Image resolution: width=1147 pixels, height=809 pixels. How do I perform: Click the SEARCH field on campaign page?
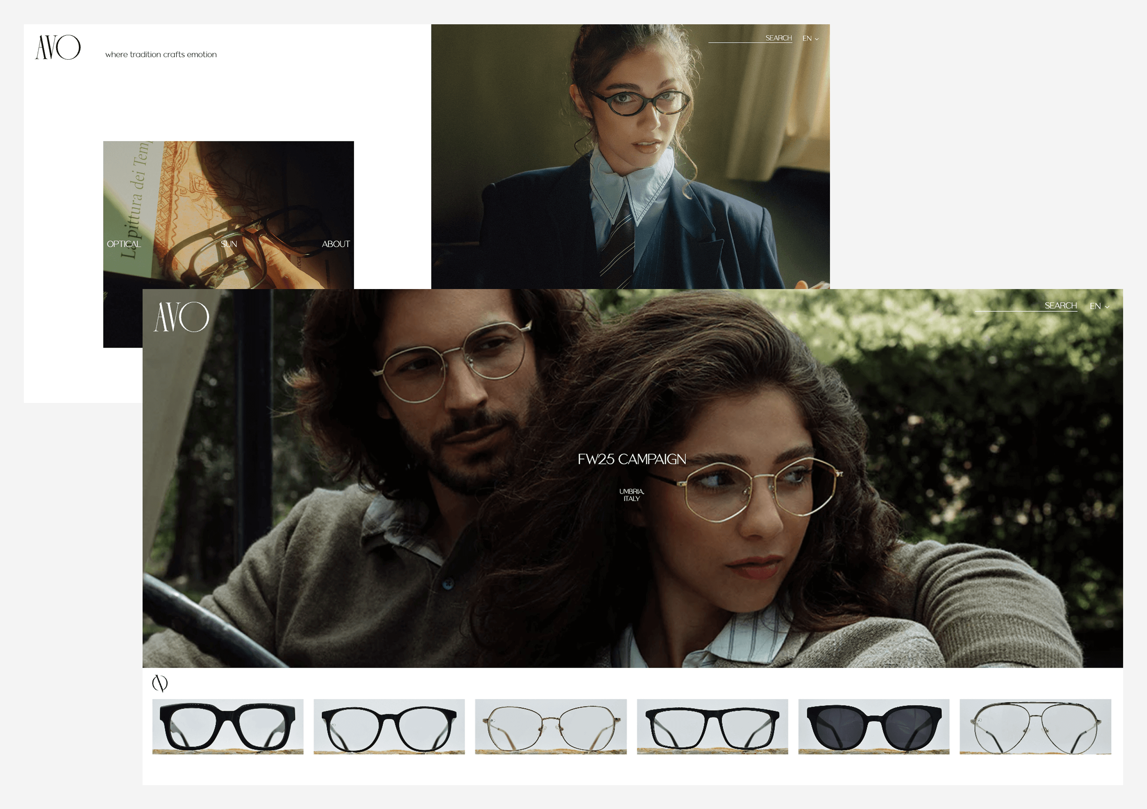point(1025,306)
